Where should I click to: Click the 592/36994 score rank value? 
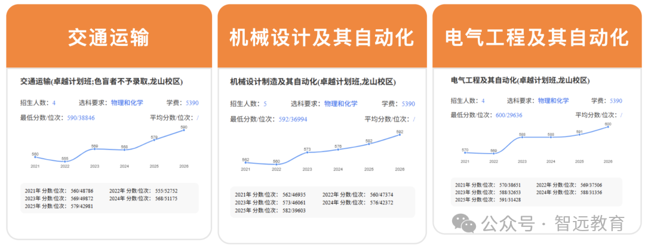tap(293, 119)
